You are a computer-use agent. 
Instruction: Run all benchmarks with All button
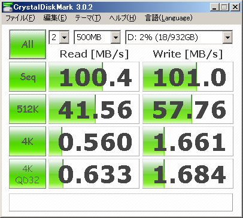click(28, 44)
